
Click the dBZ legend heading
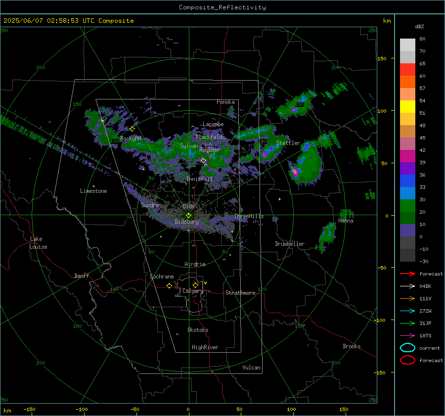[419, 27]
